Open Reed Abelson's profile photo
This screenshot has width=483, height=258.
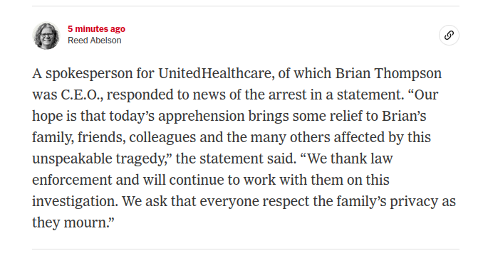pyautogui.click(x=46, y=36)
